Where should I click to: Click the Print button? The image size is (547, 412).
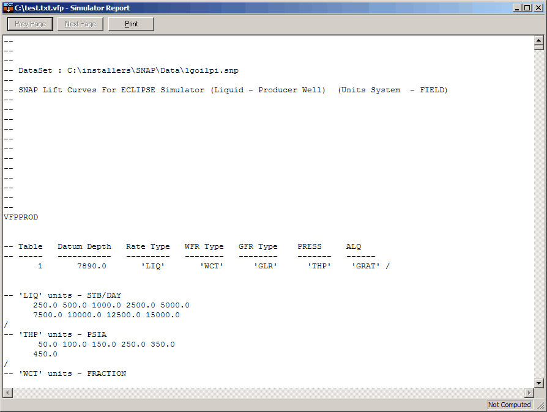click(x=130, y=24)
